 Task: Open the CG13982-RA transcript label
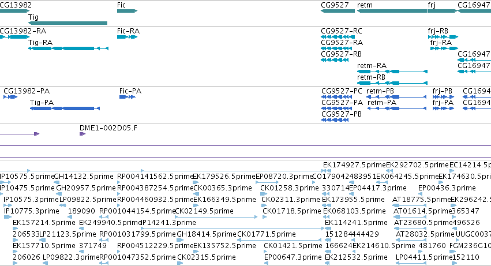point(23,31)
